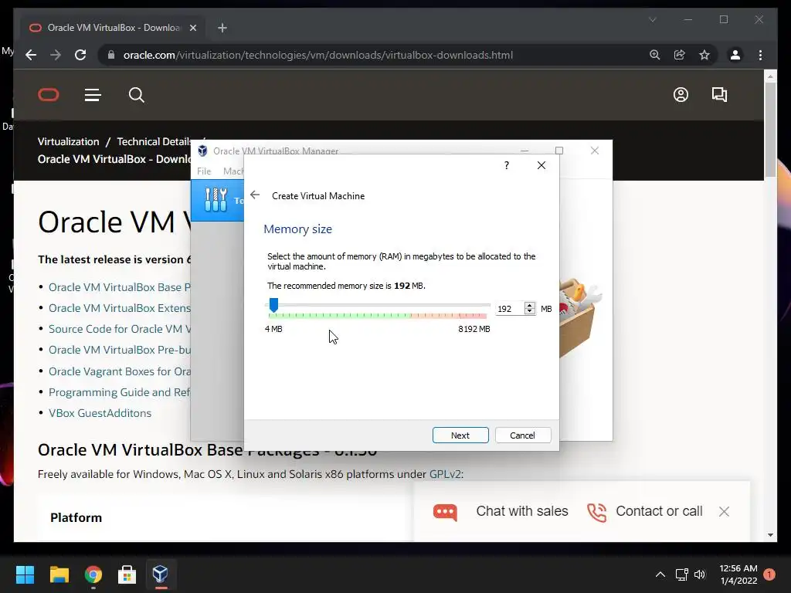Go back in Chrome
The image size is (791, 593).
pyautogui.click(x=31, y=55)
